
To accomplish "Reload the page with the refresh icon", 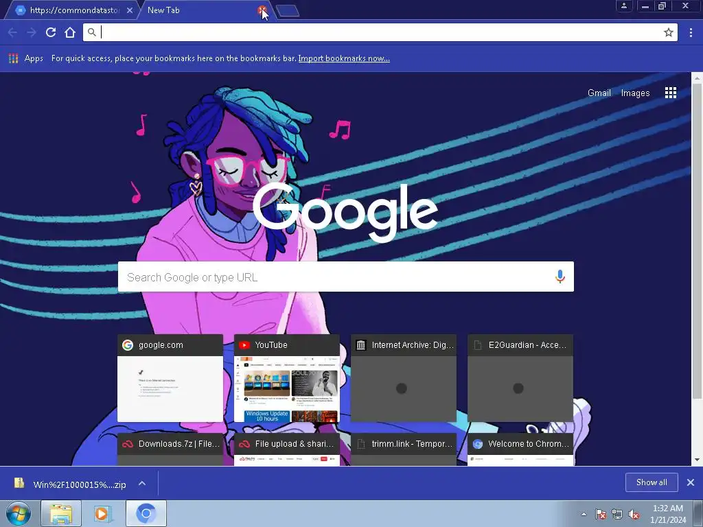I will tap(51, 32).
